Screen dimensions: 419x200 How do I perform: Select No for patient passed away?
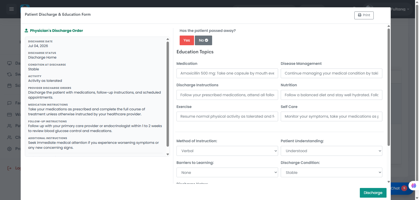(x=203, y=40)
